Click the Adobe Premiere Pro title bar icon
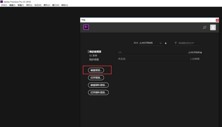 pyautogui.click(x=2, y=2)
